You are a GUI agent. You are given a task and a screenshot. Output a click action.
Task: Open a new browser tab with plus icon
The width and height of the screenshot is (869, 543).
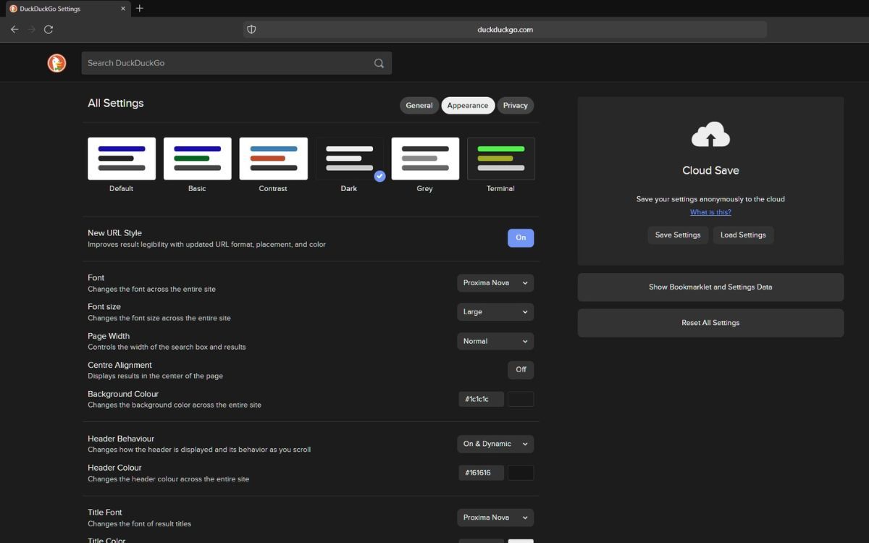(x=139, y=9)
